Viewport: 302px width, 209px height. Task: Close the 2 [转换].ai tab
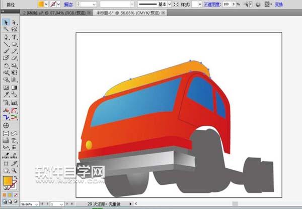[90, 13]
